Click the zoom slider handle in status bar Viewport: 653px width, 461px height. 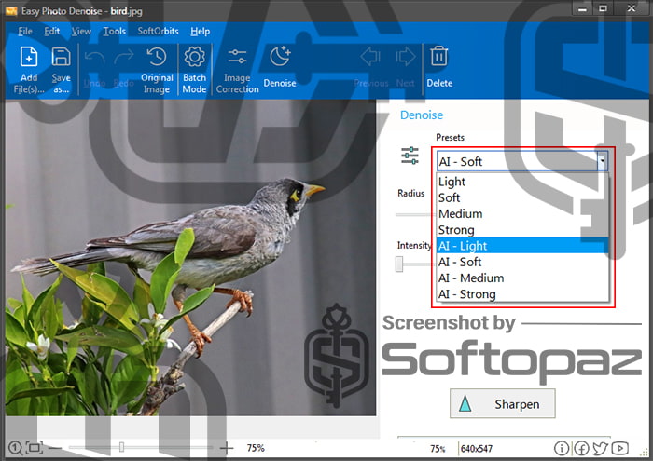tap(121, 447)
